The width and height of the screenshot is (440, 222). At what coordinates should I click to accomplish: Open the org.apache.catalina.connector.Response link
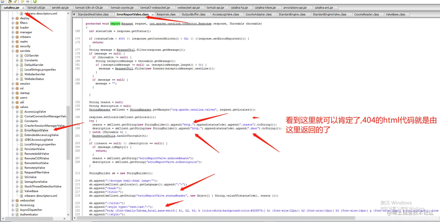(180, 24)
